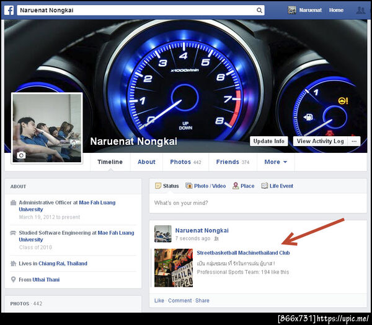Click the Photo / Video icon
This screenshot has height=325, width=372.
tap(189, 186)
